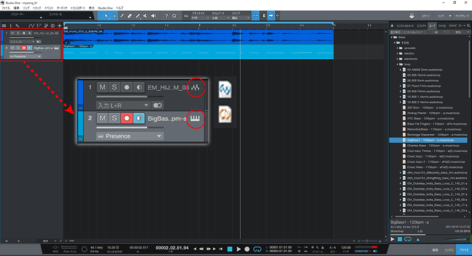This screenshot has height=256, width=472.
Task: Open the 編集 view button at bottom
Action: (435, 250)
